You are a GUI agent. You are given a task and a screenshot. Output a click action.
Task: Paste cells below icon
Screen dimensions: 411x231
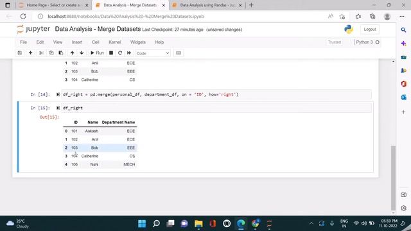[x=61, y=53]
